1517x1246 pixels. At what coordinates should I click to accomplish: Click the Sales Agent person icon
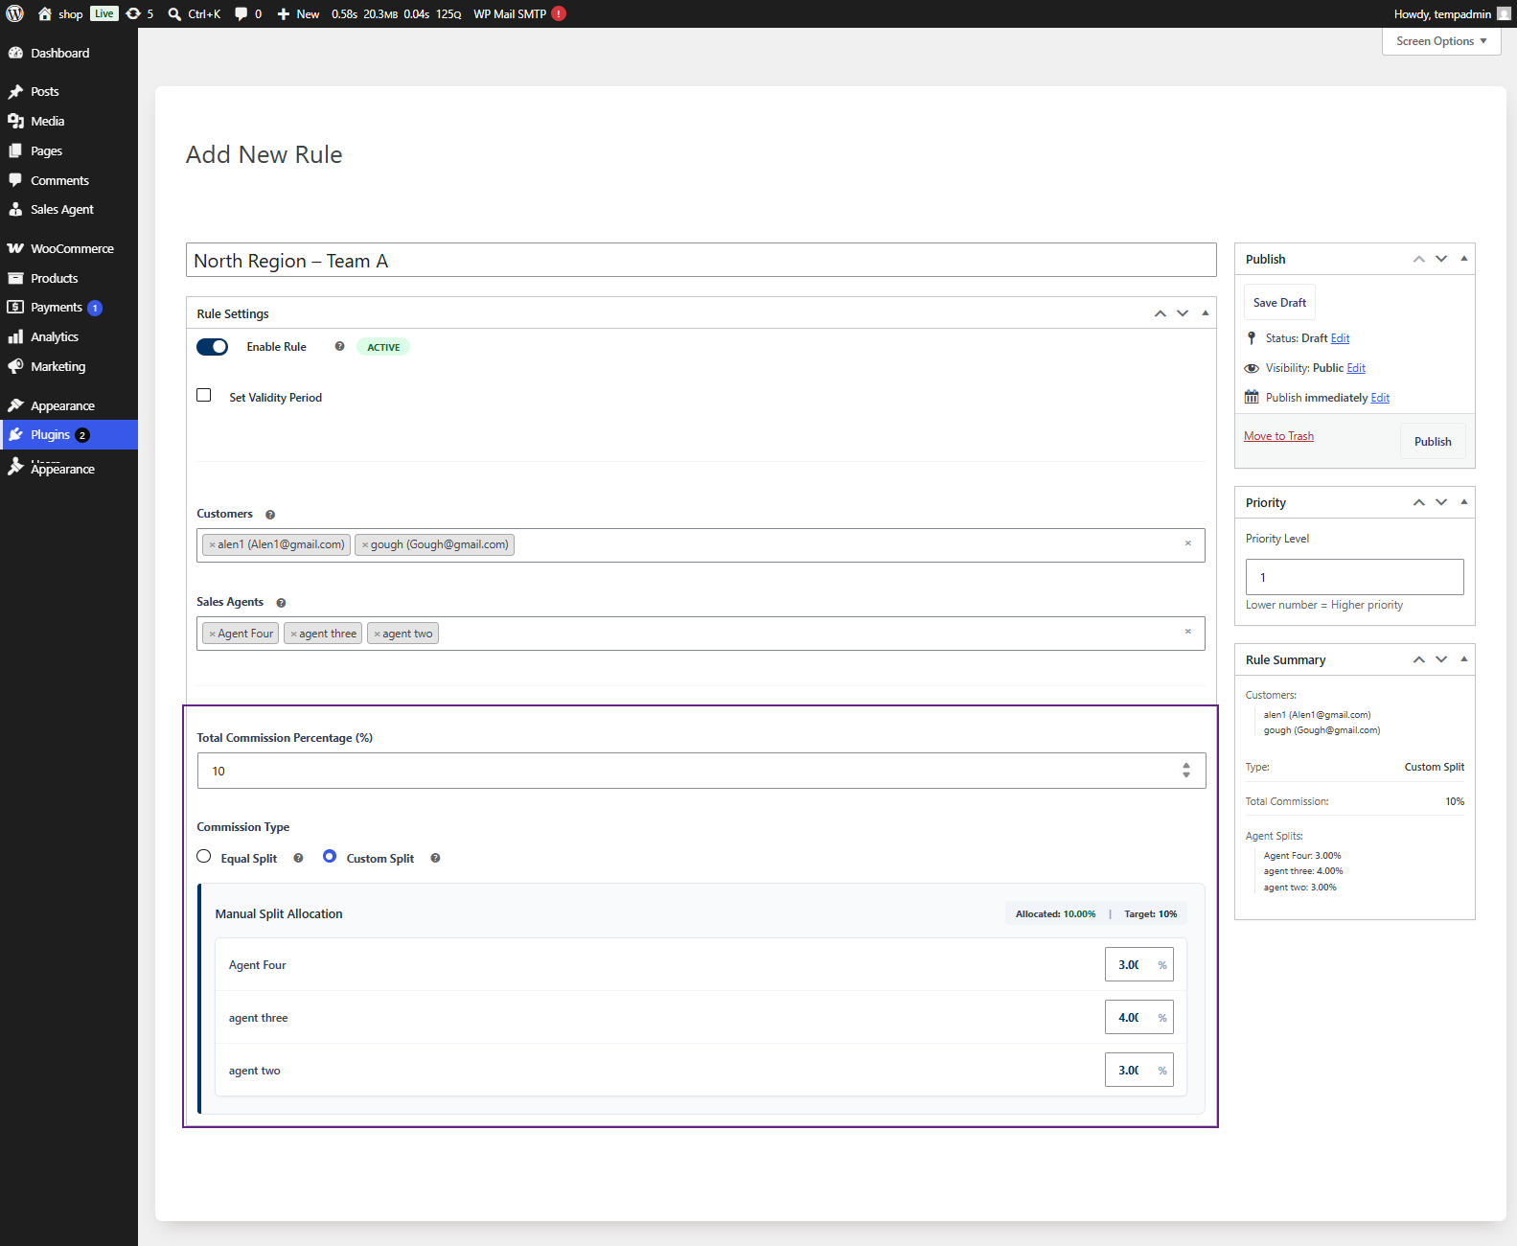click(x=15, y=209)
